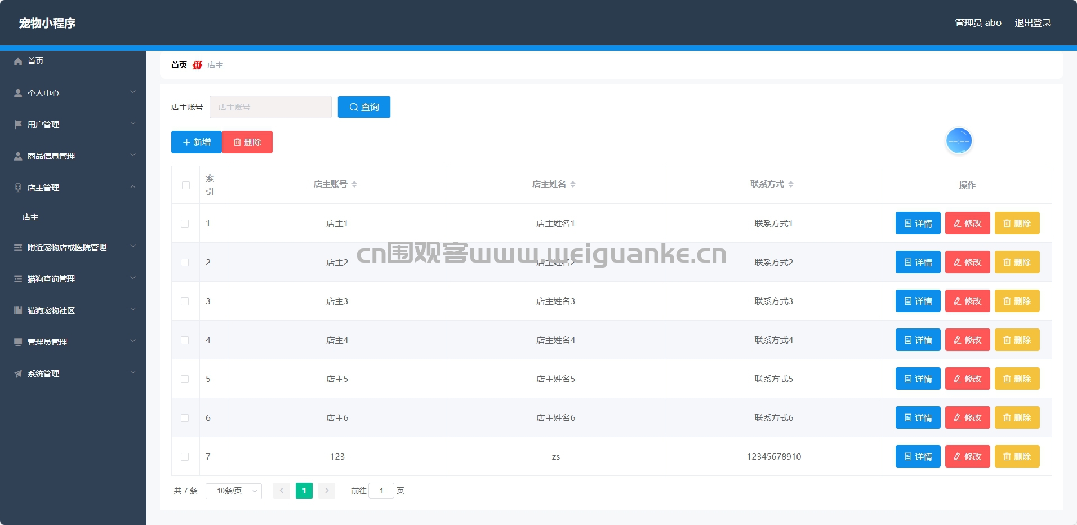
Task: Check the row 店主5 checkbox
Action: tap(185, 379)
